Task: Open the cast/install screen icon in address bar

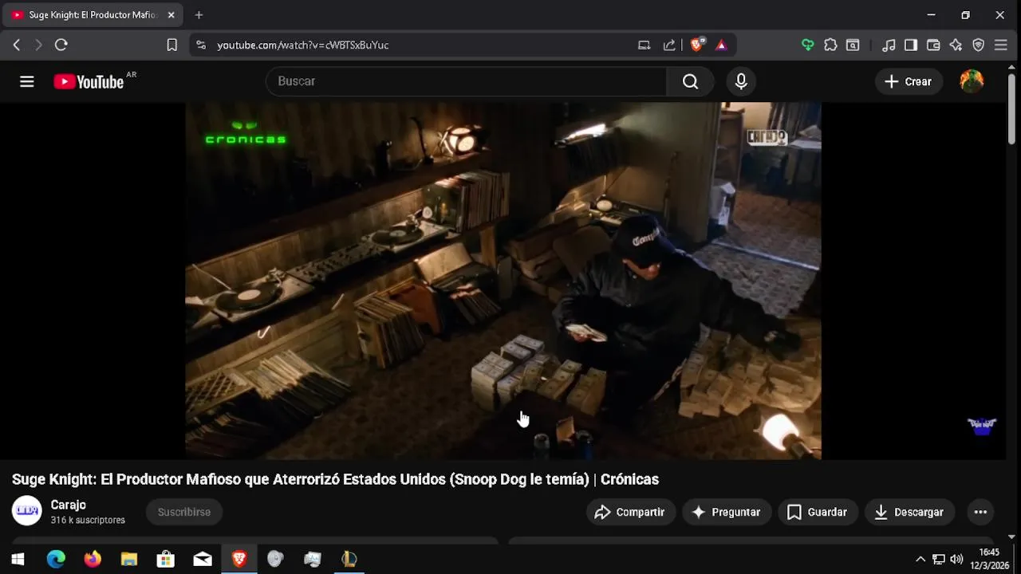Action: click(x=644, y=45)
